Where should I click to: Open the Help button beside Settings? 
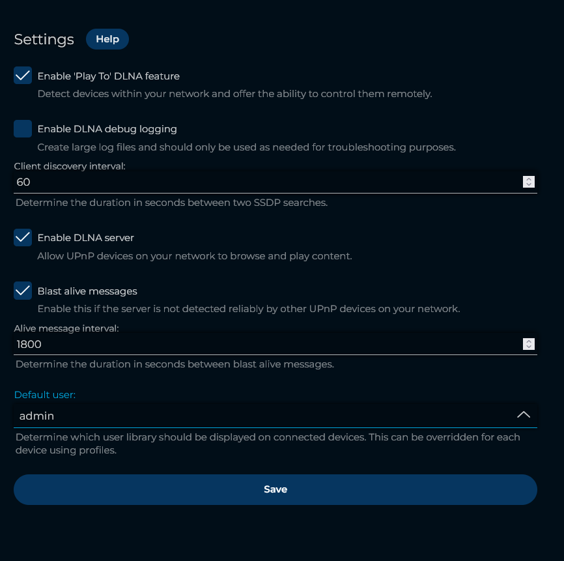[x=107, y=39]
